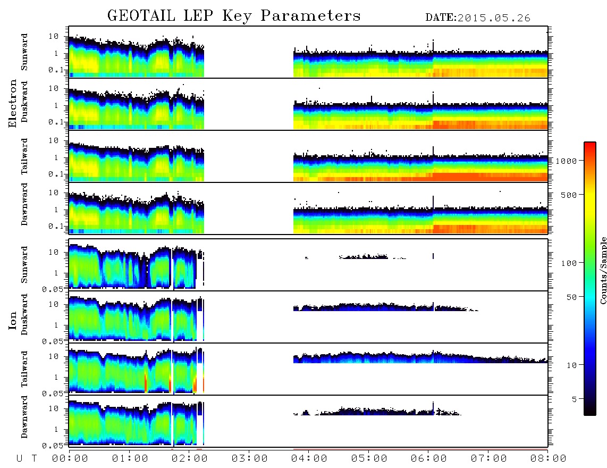
Task: Click the color scale bar
Action: click(x=589, y=279)
